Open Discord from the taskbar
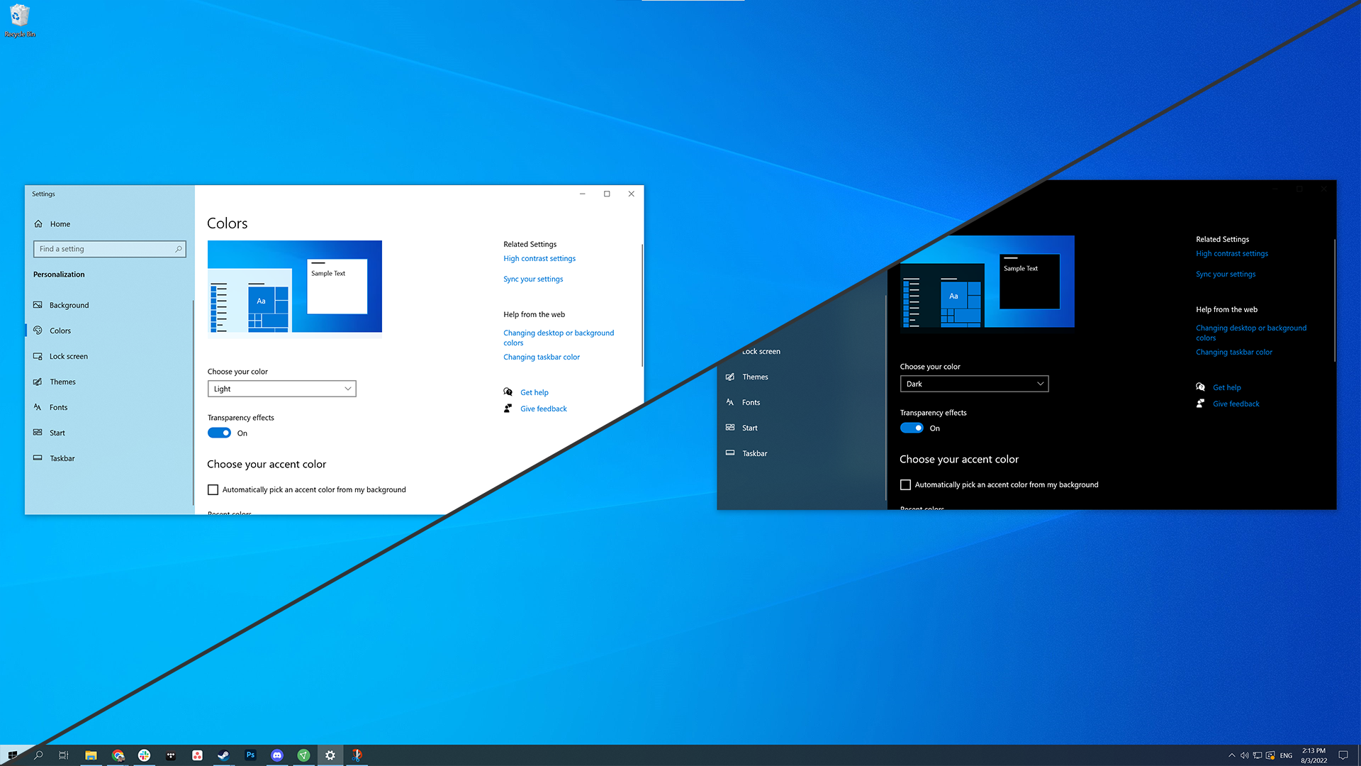This screenshot has width=1361, height=766. [276, 755]
